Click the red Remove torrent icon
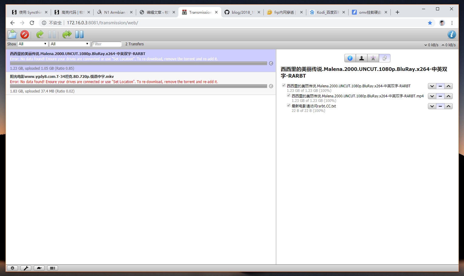Screen dimensions: 464x276 (x=25, y=34)
